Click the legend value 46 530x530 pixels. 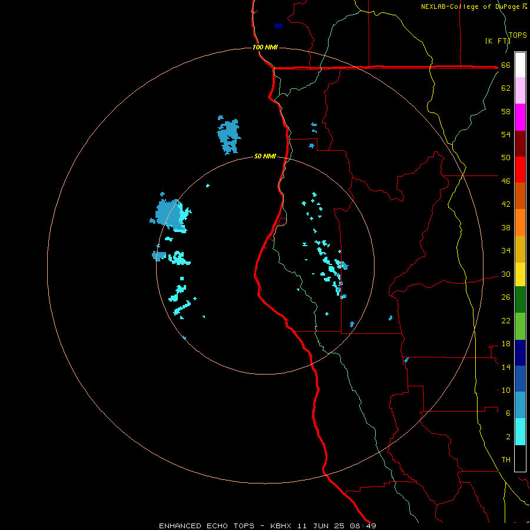point(506,181)
